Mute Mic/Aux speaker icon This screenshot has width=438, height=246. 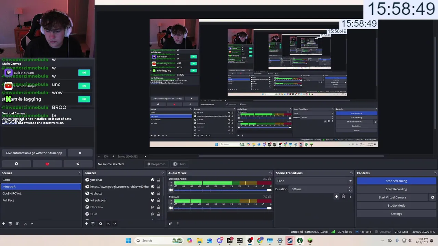[171, 208]
